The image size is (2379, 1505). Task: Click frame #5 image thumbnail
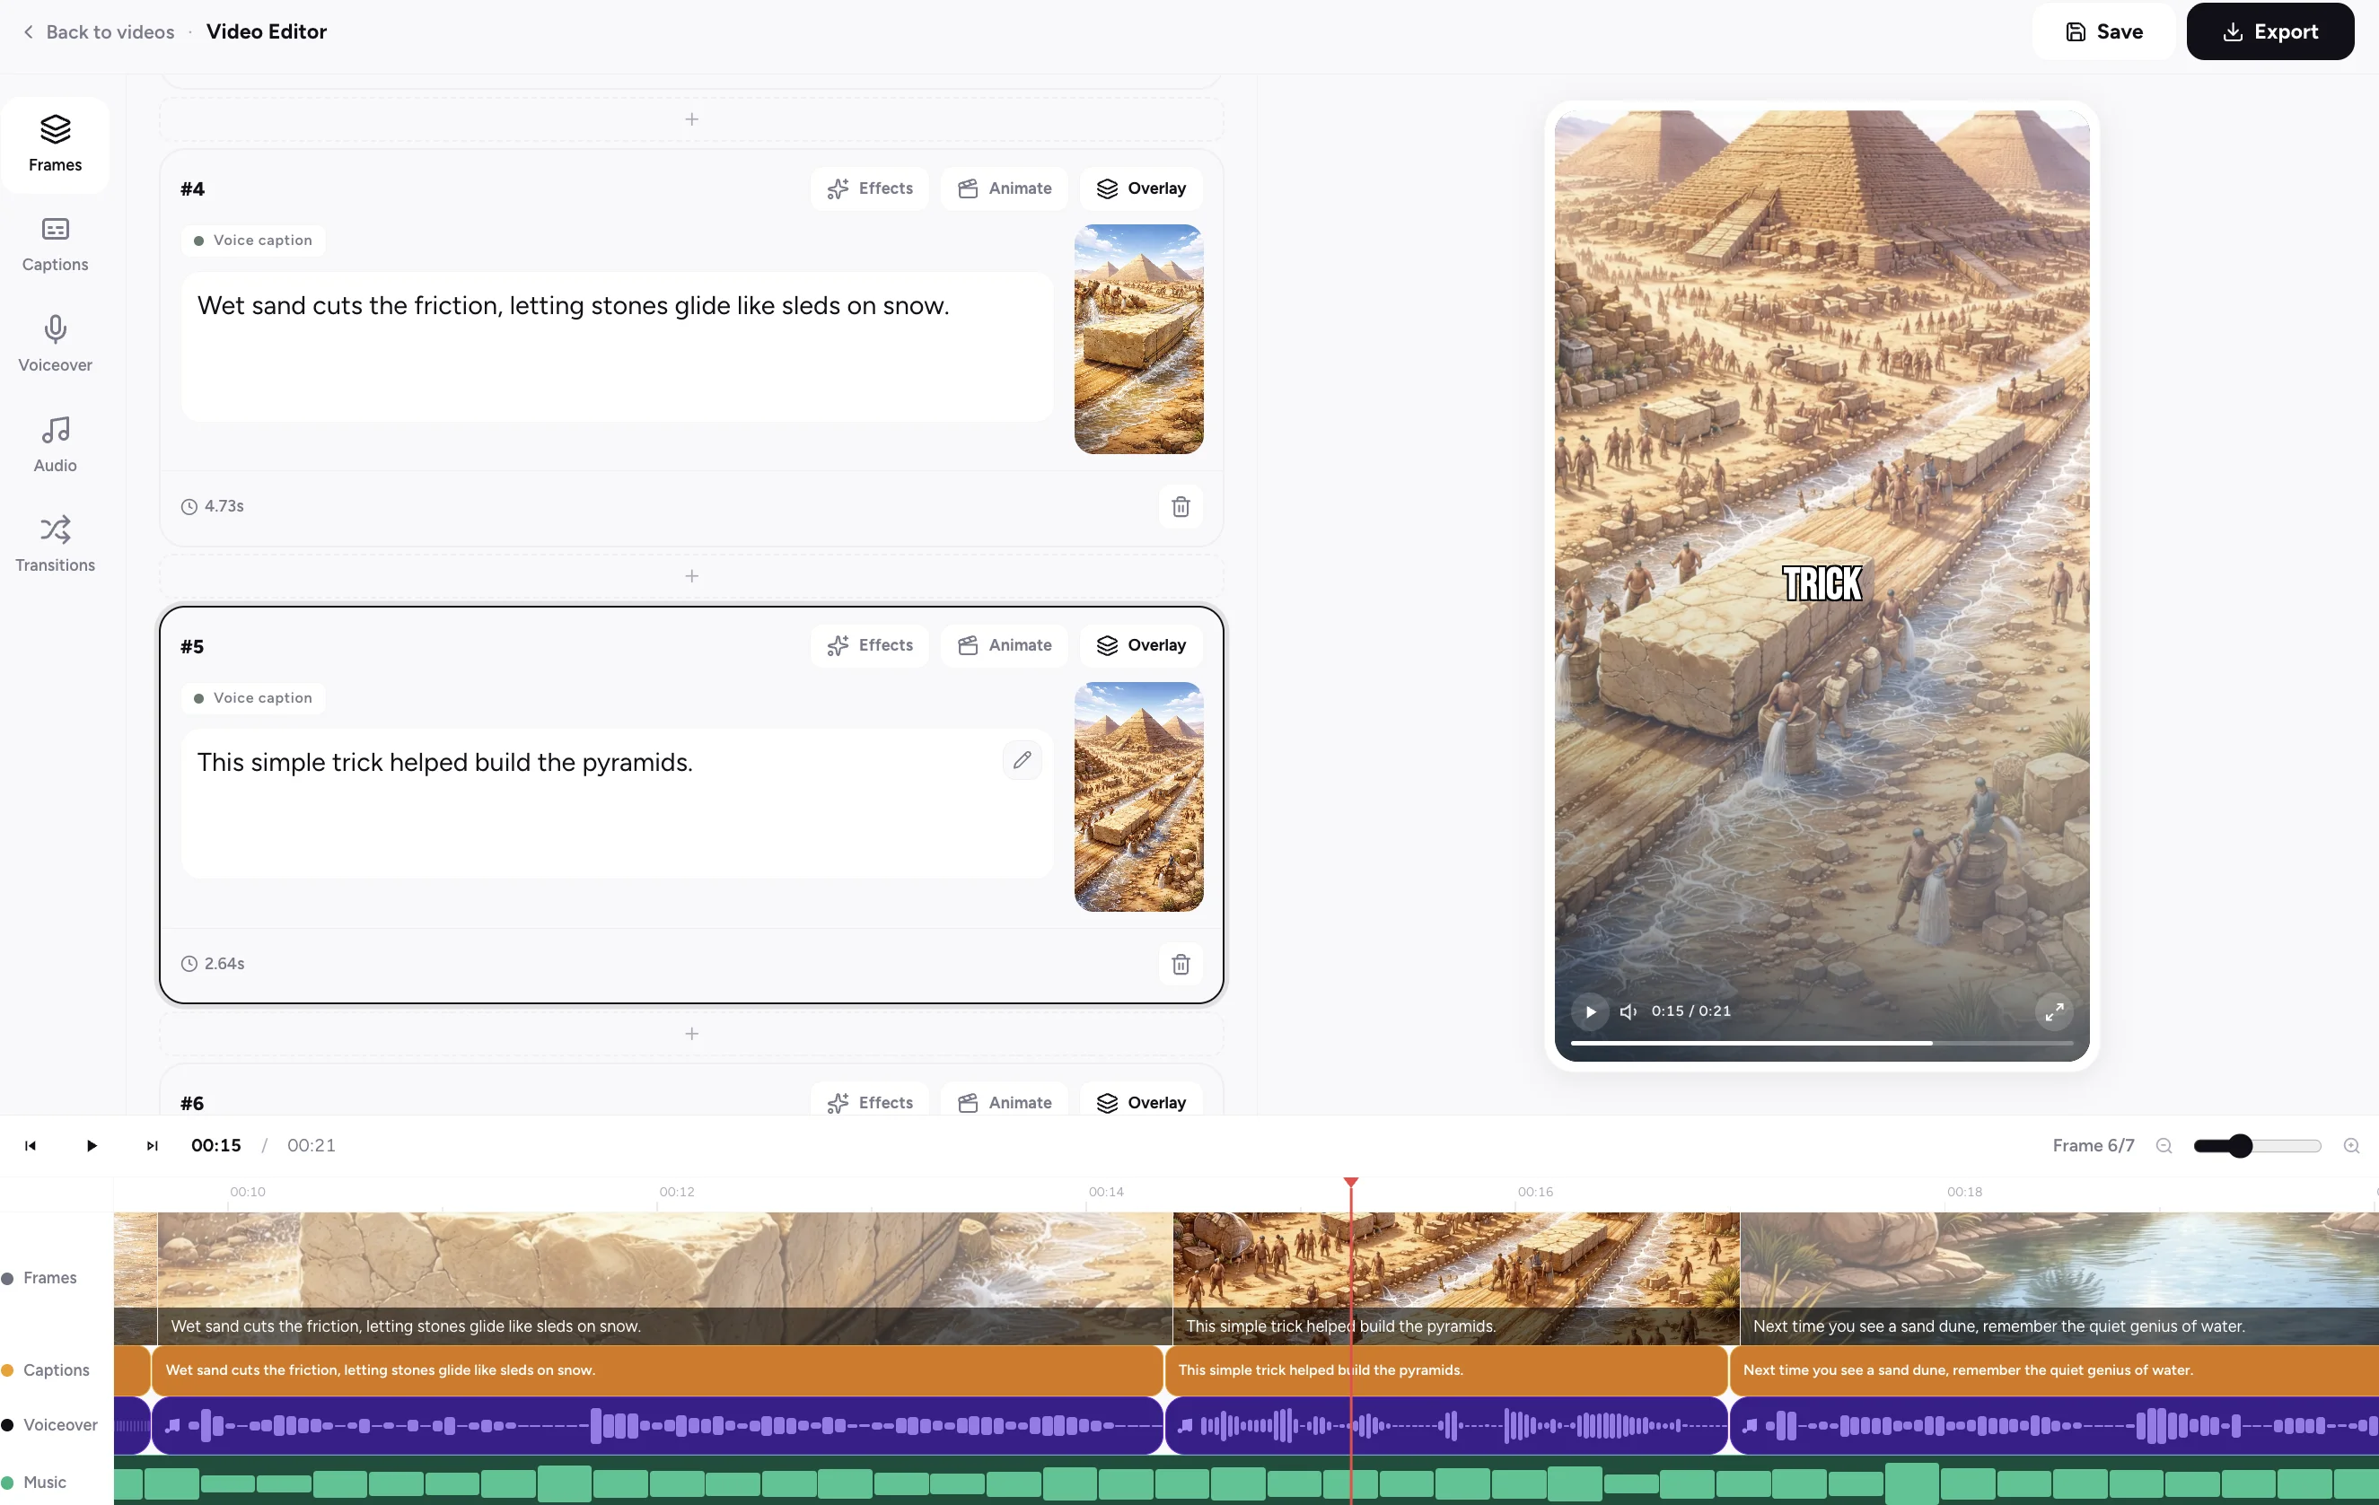click(x=1138, y=797)
